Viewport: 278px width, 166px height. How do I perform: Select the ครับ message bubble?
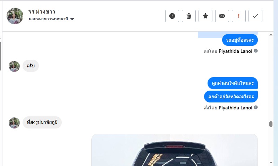pyautogui.click(x=31, y=66)
